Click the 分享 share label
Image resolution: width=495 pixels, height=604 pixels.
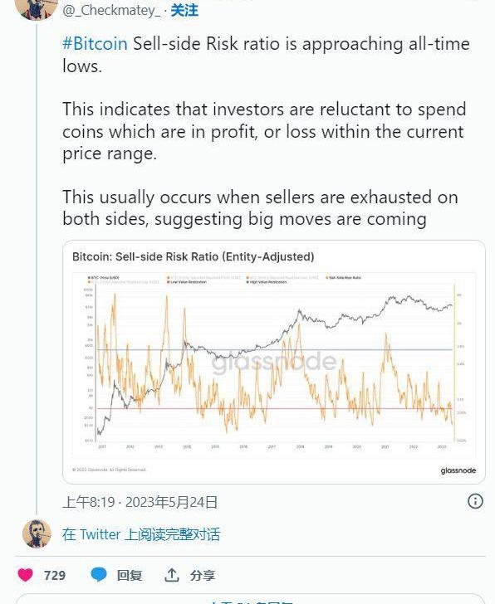click(x=203, y=575)
